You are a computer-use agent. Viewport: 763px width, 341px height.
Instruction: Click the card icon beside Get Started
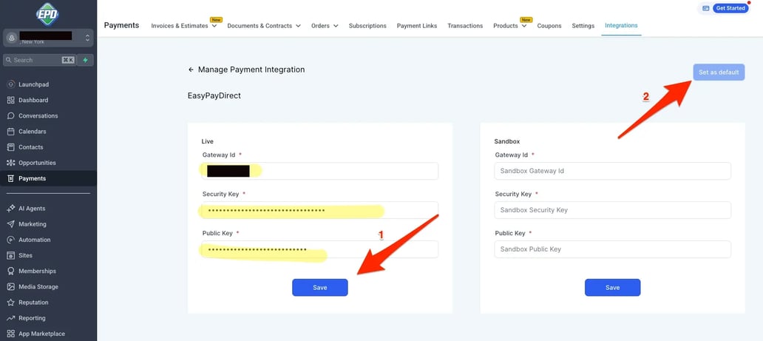(x=705, y=8)
